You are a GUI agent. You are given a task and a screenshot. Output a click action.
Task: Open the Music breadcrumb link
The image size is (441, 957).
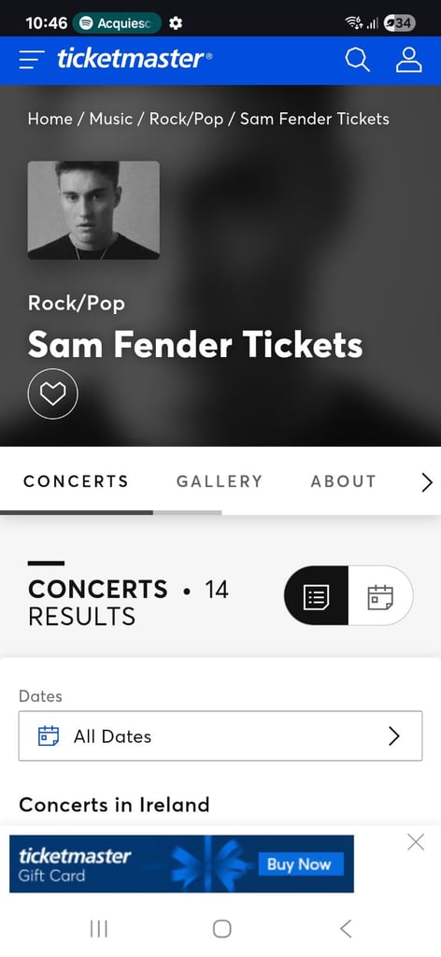pos(111,119)
